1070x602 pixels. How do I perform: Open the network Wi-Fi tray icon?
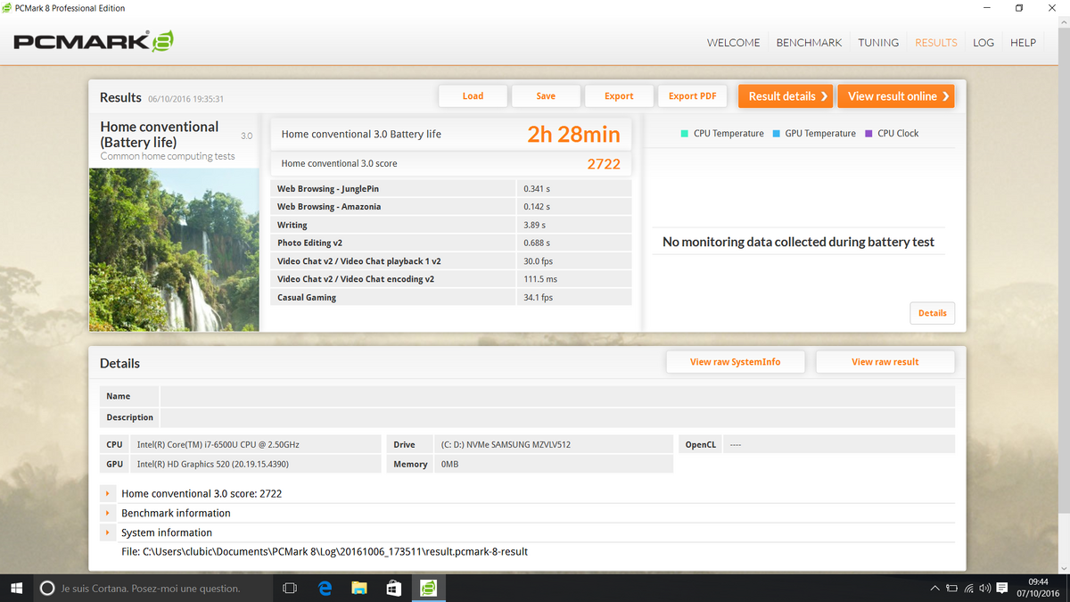pyautogui.click(x=968, y=589)
